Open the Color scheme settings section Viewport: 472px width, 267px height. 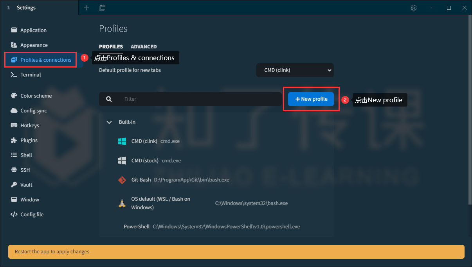(x=36, y=96)
